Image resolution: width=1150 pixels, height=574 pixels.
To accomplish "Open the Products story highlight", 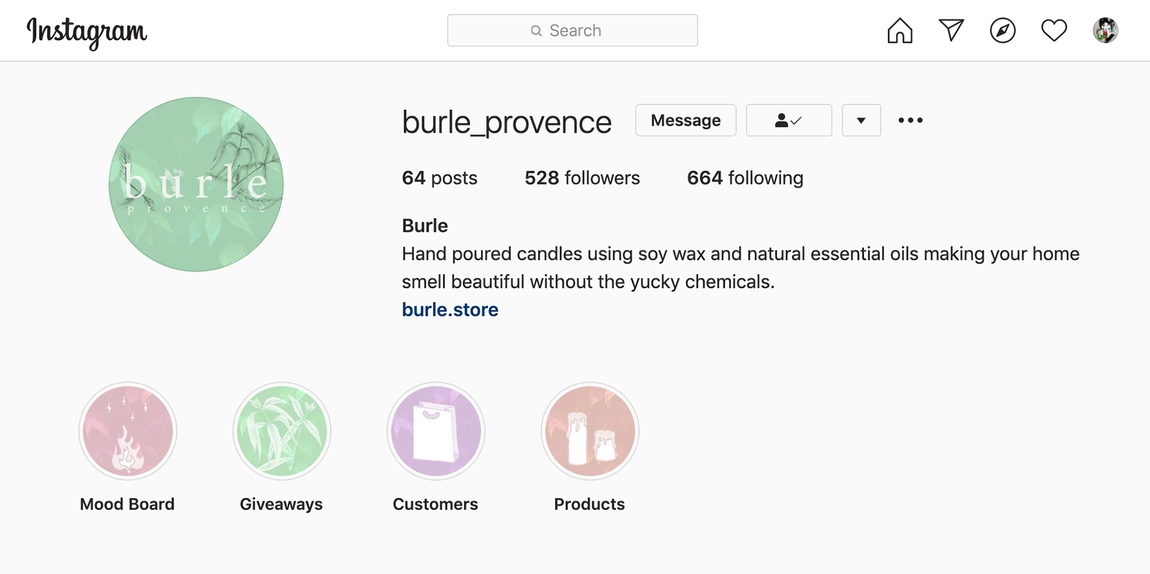I will click(x=590, y=431).
